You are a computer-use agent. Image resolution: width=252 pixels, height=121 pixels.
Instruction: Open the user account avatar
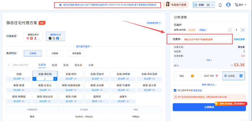[228, 5]
